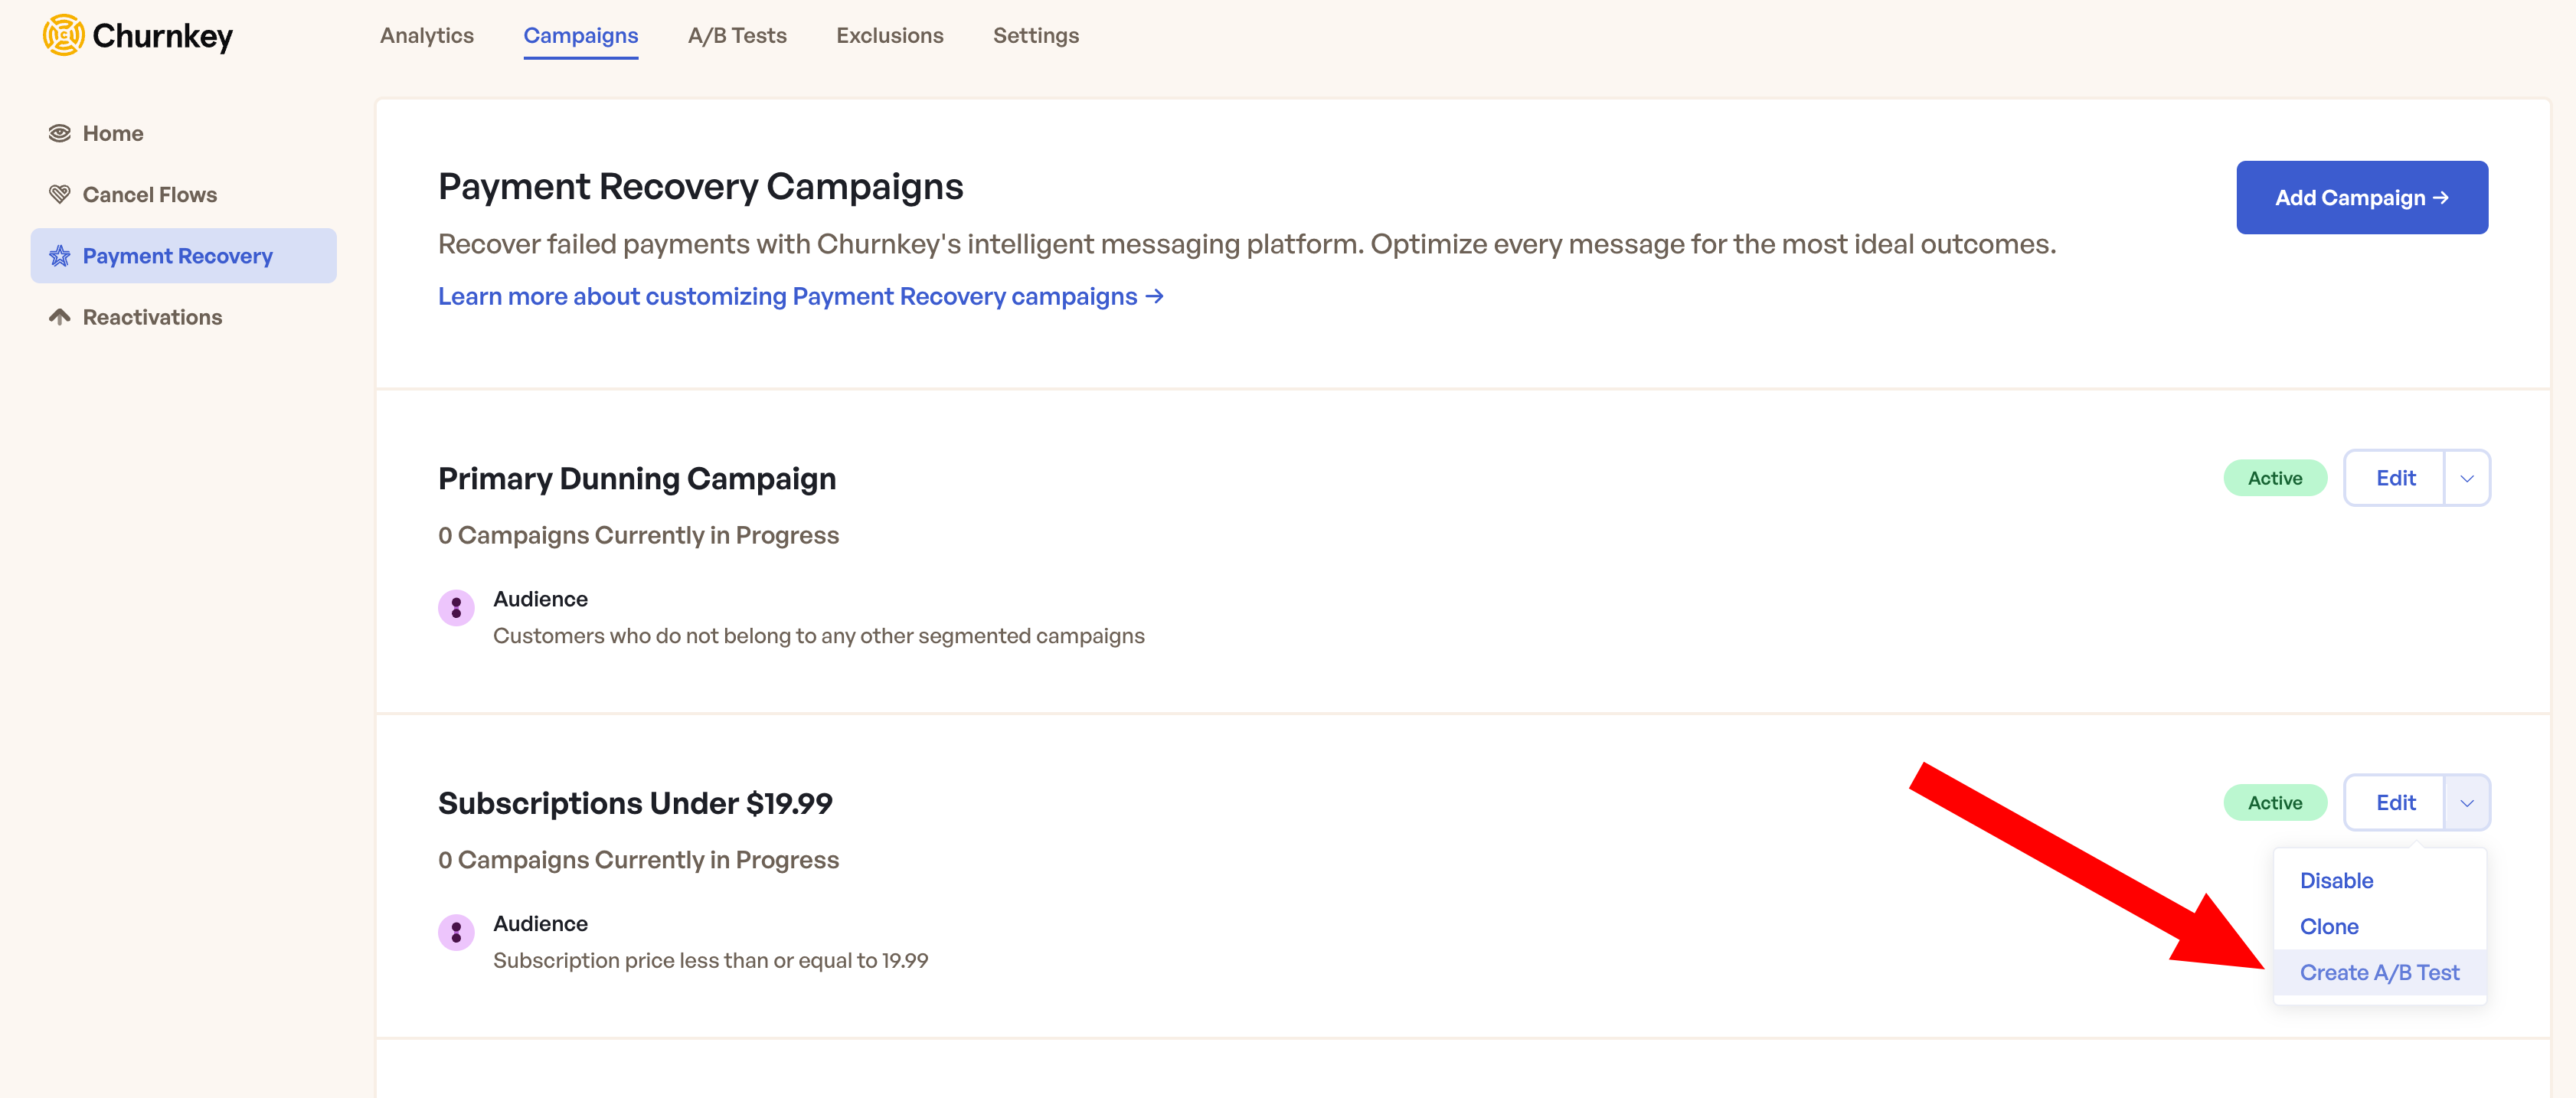Switch to the A/B Tests tab

[737, 36]
